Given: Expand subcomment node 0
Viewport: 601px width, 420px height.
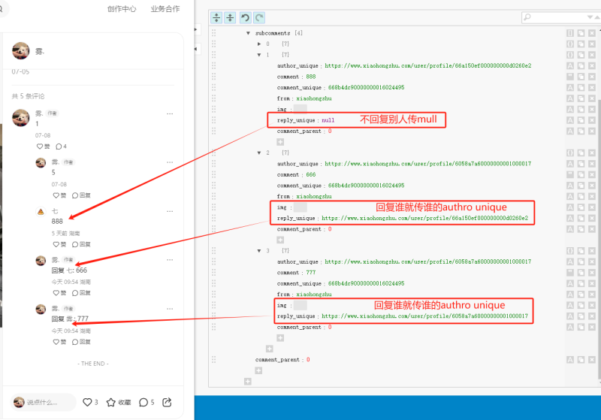Looking at the screenshot, I should coord(259,44).
